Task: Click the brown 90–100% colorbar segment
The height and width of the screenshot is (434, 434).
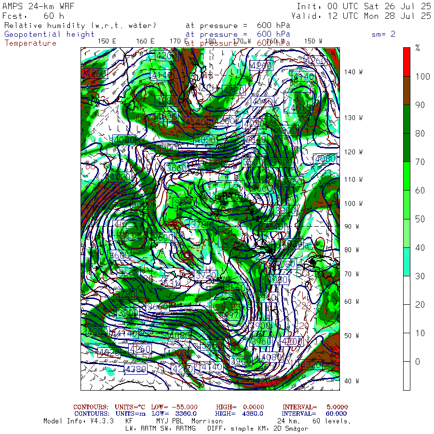Action: coord(407,91)
